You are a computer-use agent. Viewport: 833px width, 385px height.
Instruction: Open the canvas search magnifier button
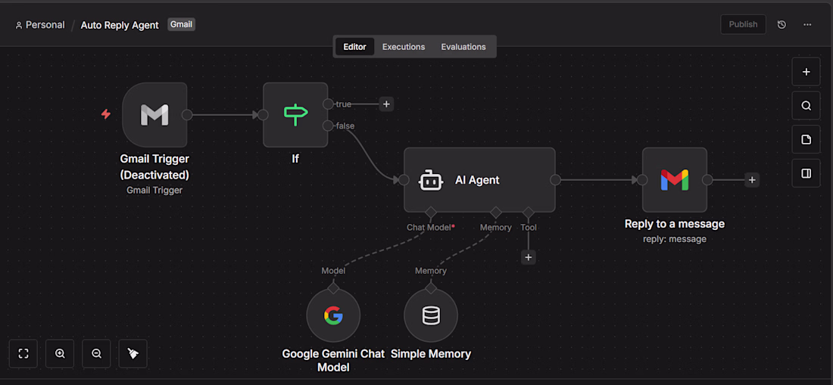tap(806, 106)
